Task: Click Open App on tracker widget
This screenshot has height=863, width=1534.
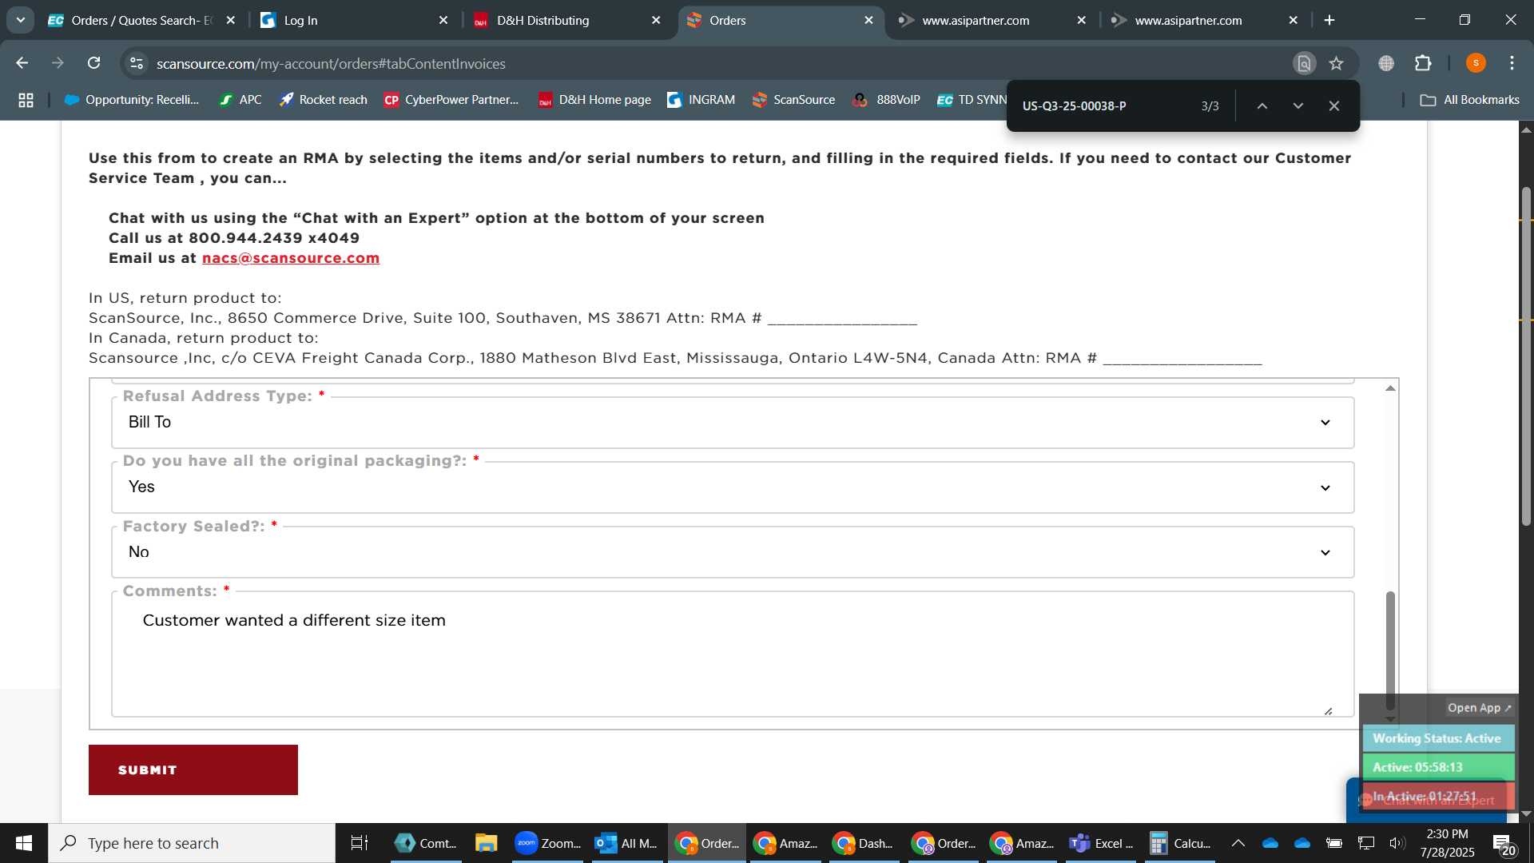Action: [x=1480, y=708]
